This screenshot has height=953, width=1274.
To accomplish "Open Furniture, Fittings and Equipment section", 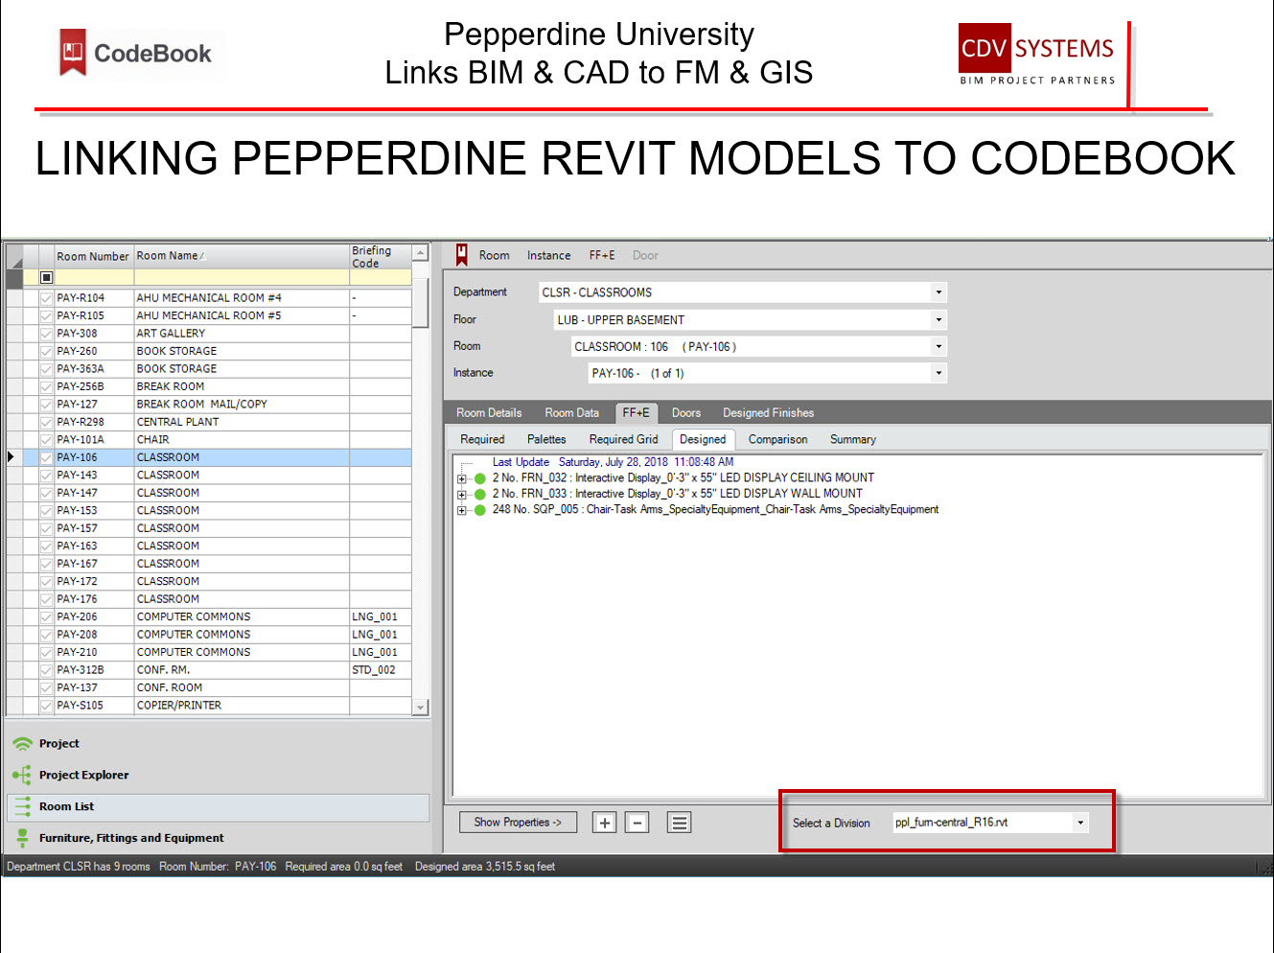I will click(131, 839).
